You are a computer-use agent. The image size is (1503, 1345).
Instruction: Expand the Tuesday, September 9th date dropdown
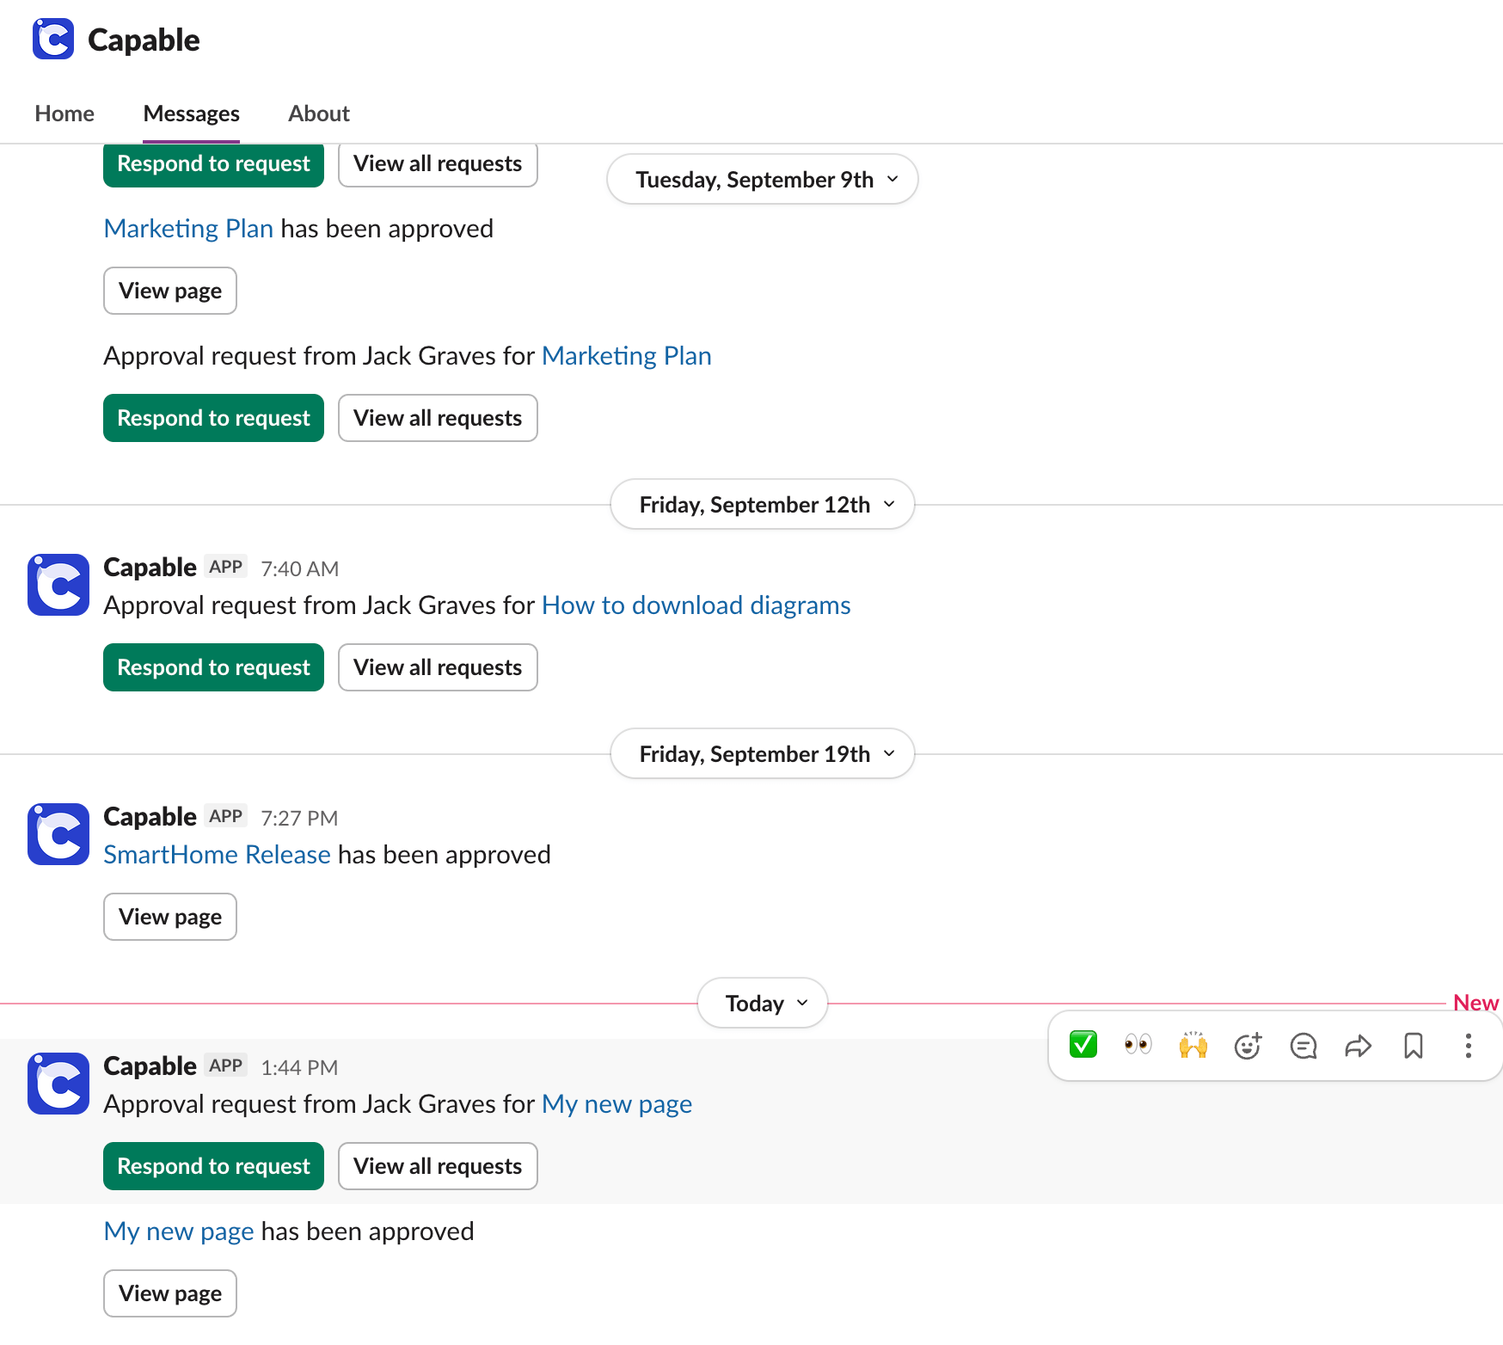762,179
